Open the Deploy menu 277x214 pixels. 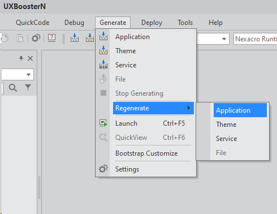click(152, 23)
